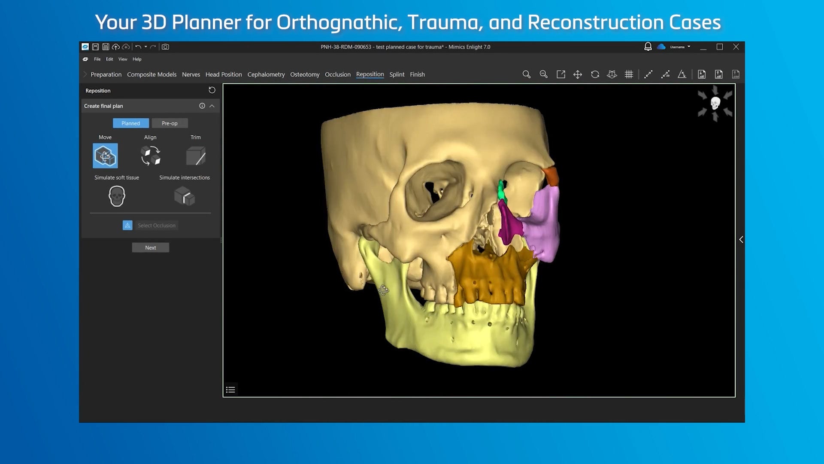Select the Align tool icon
Image resolution: width=824 pixels, height=464 pixels.
150,156
